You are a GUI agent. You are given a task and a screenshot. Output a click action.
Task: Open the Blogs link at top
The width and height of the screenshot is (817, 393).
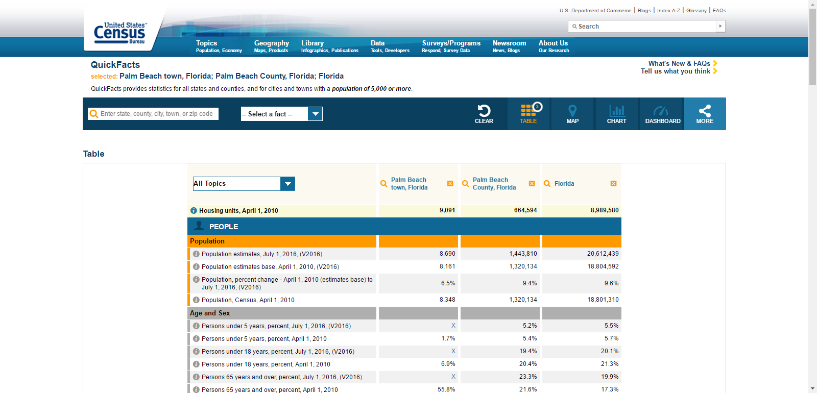click(644, 10)
